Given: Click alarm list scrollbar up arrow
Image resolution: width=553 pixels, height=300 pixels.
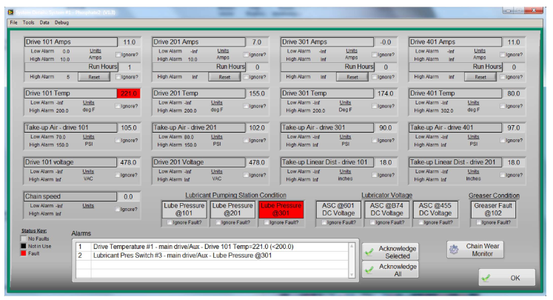Looking at the screenshot, I should point(352,246).
